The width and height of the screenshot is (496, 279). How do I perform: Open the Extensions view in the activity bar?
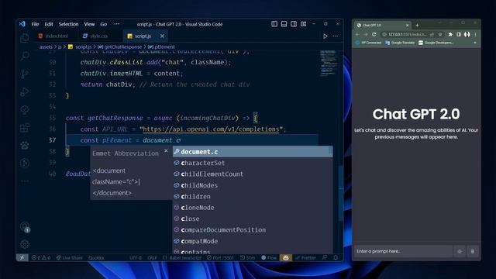25,127
